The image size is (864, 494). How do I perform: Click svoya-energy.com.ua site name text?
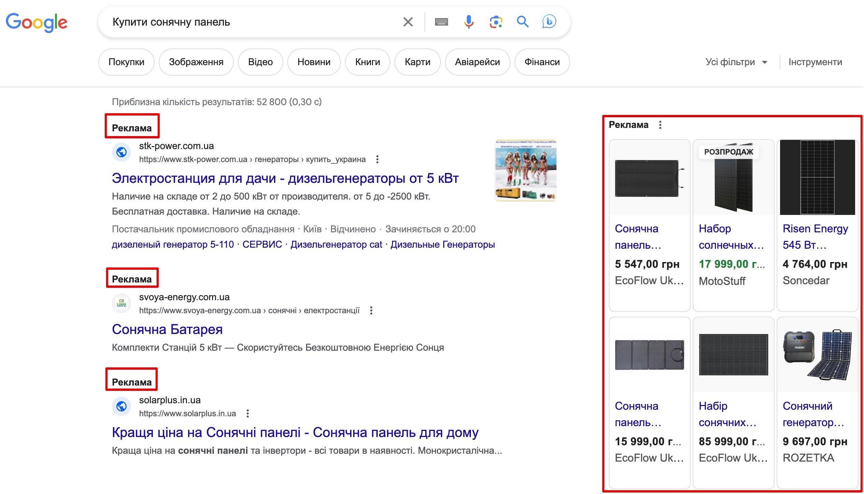pyautogui.click(x=184, y=297)
